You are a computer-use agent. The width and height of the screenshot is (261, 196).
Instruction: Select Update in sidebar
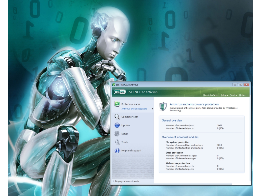pos(125,125)
